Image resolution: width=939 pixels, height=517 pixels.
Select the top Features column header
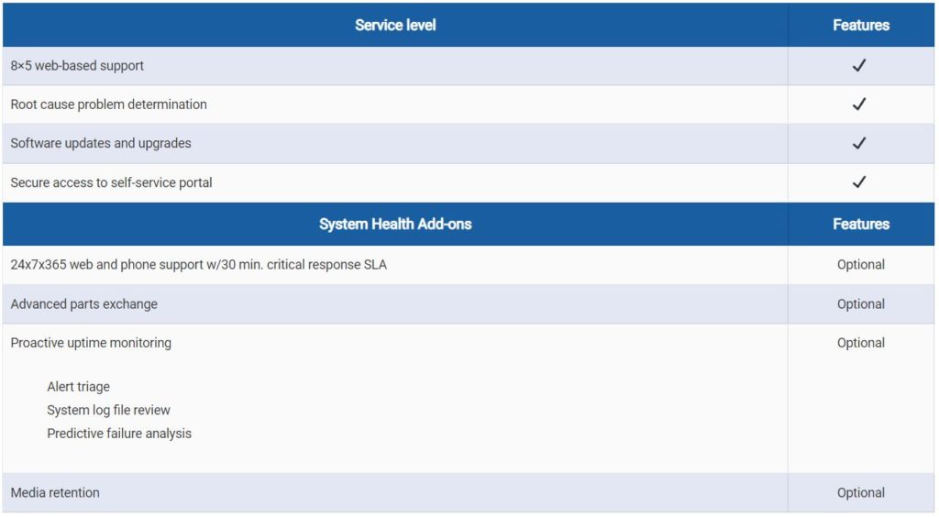(x=861, y=25)
